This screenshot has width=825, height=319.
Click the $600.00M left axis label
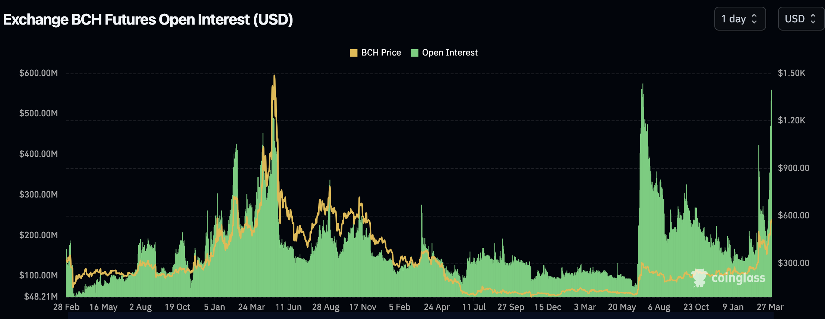click(39, 73)
